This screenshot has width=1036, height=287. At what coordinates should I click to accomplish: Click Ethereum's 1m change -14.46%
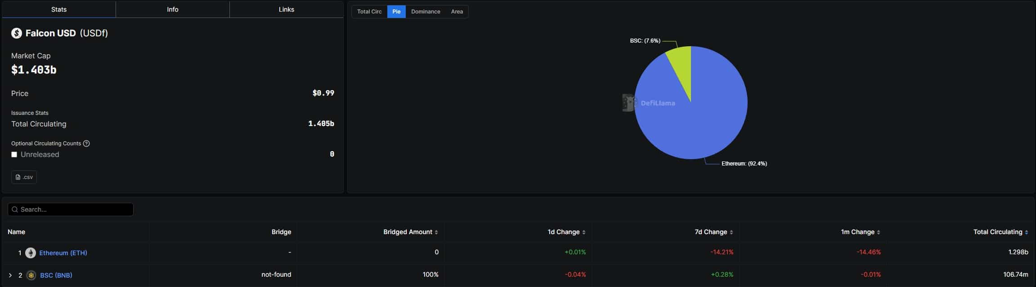[x=869, y=252]
